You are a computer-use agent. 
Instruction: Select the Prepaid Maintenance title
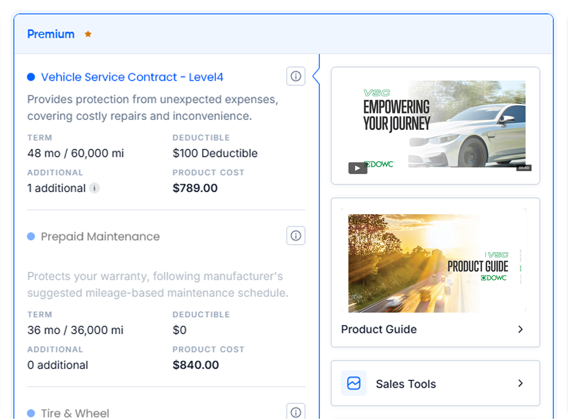pyautogui.click(x=100, y=236)
